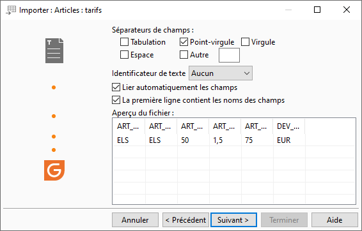362x231 pixels.
Task: Go to next step with Suivant
Action: (x=233, y=220)
